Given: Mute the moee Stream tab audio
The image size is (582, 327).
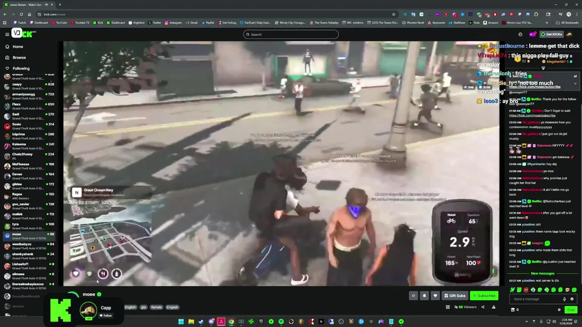Looking at the screenshot, I should (46, 5).
